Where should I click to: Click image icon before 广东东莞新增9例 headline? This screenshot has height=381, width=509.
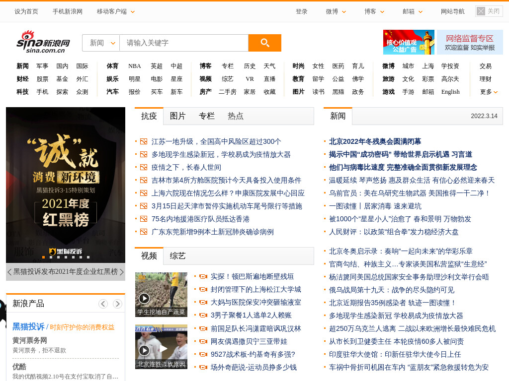[x=144, y=232]
